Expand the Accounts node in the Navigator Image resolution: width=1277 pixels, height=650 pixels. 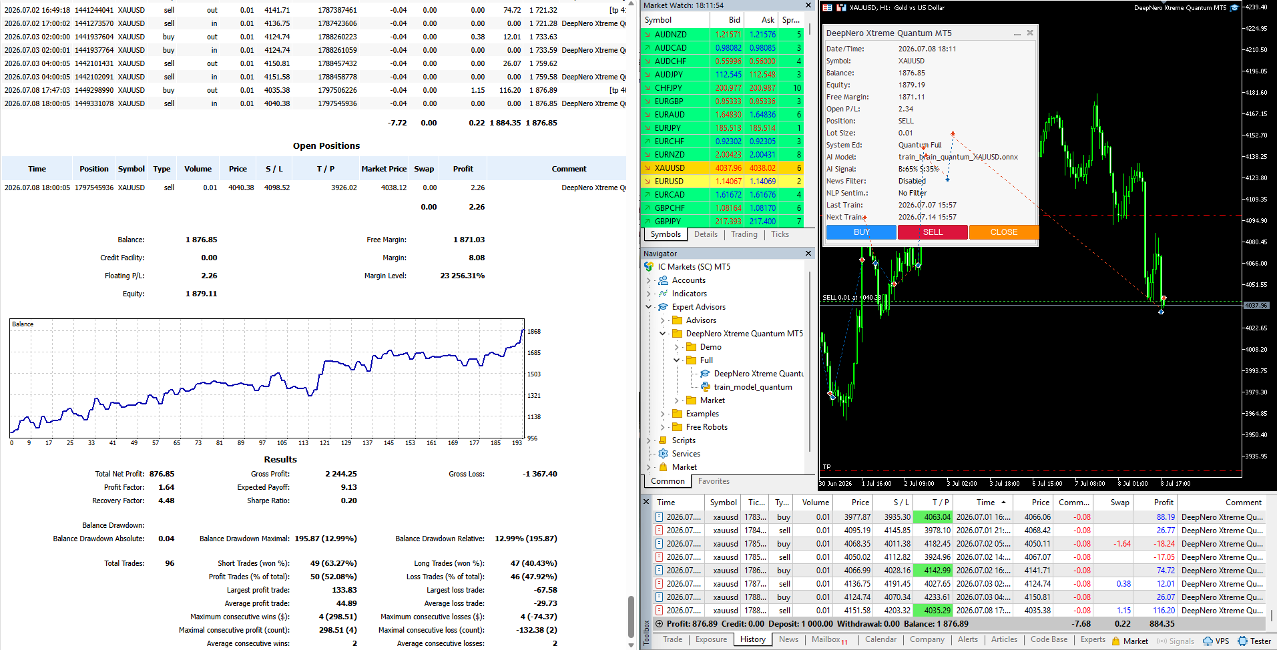point(648,280)
